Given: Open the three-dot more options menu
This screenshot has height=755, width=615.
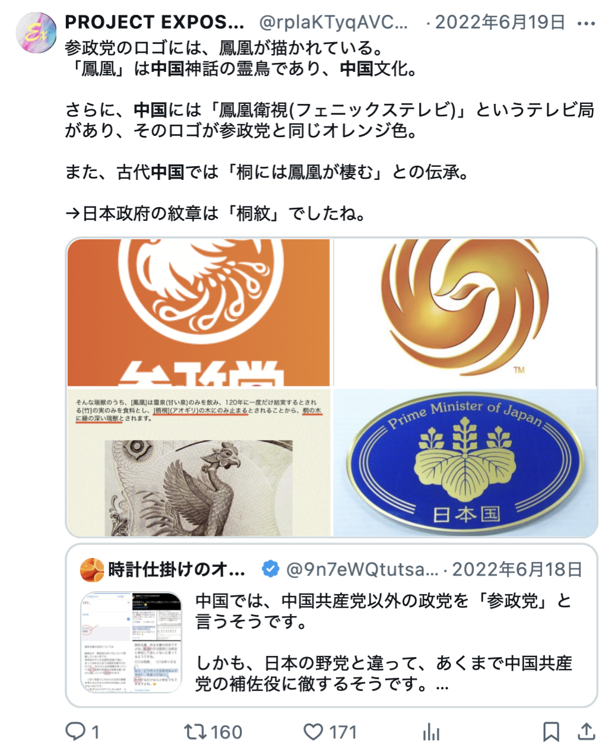Looking at the screenshot, I should [x=585, y=24].
